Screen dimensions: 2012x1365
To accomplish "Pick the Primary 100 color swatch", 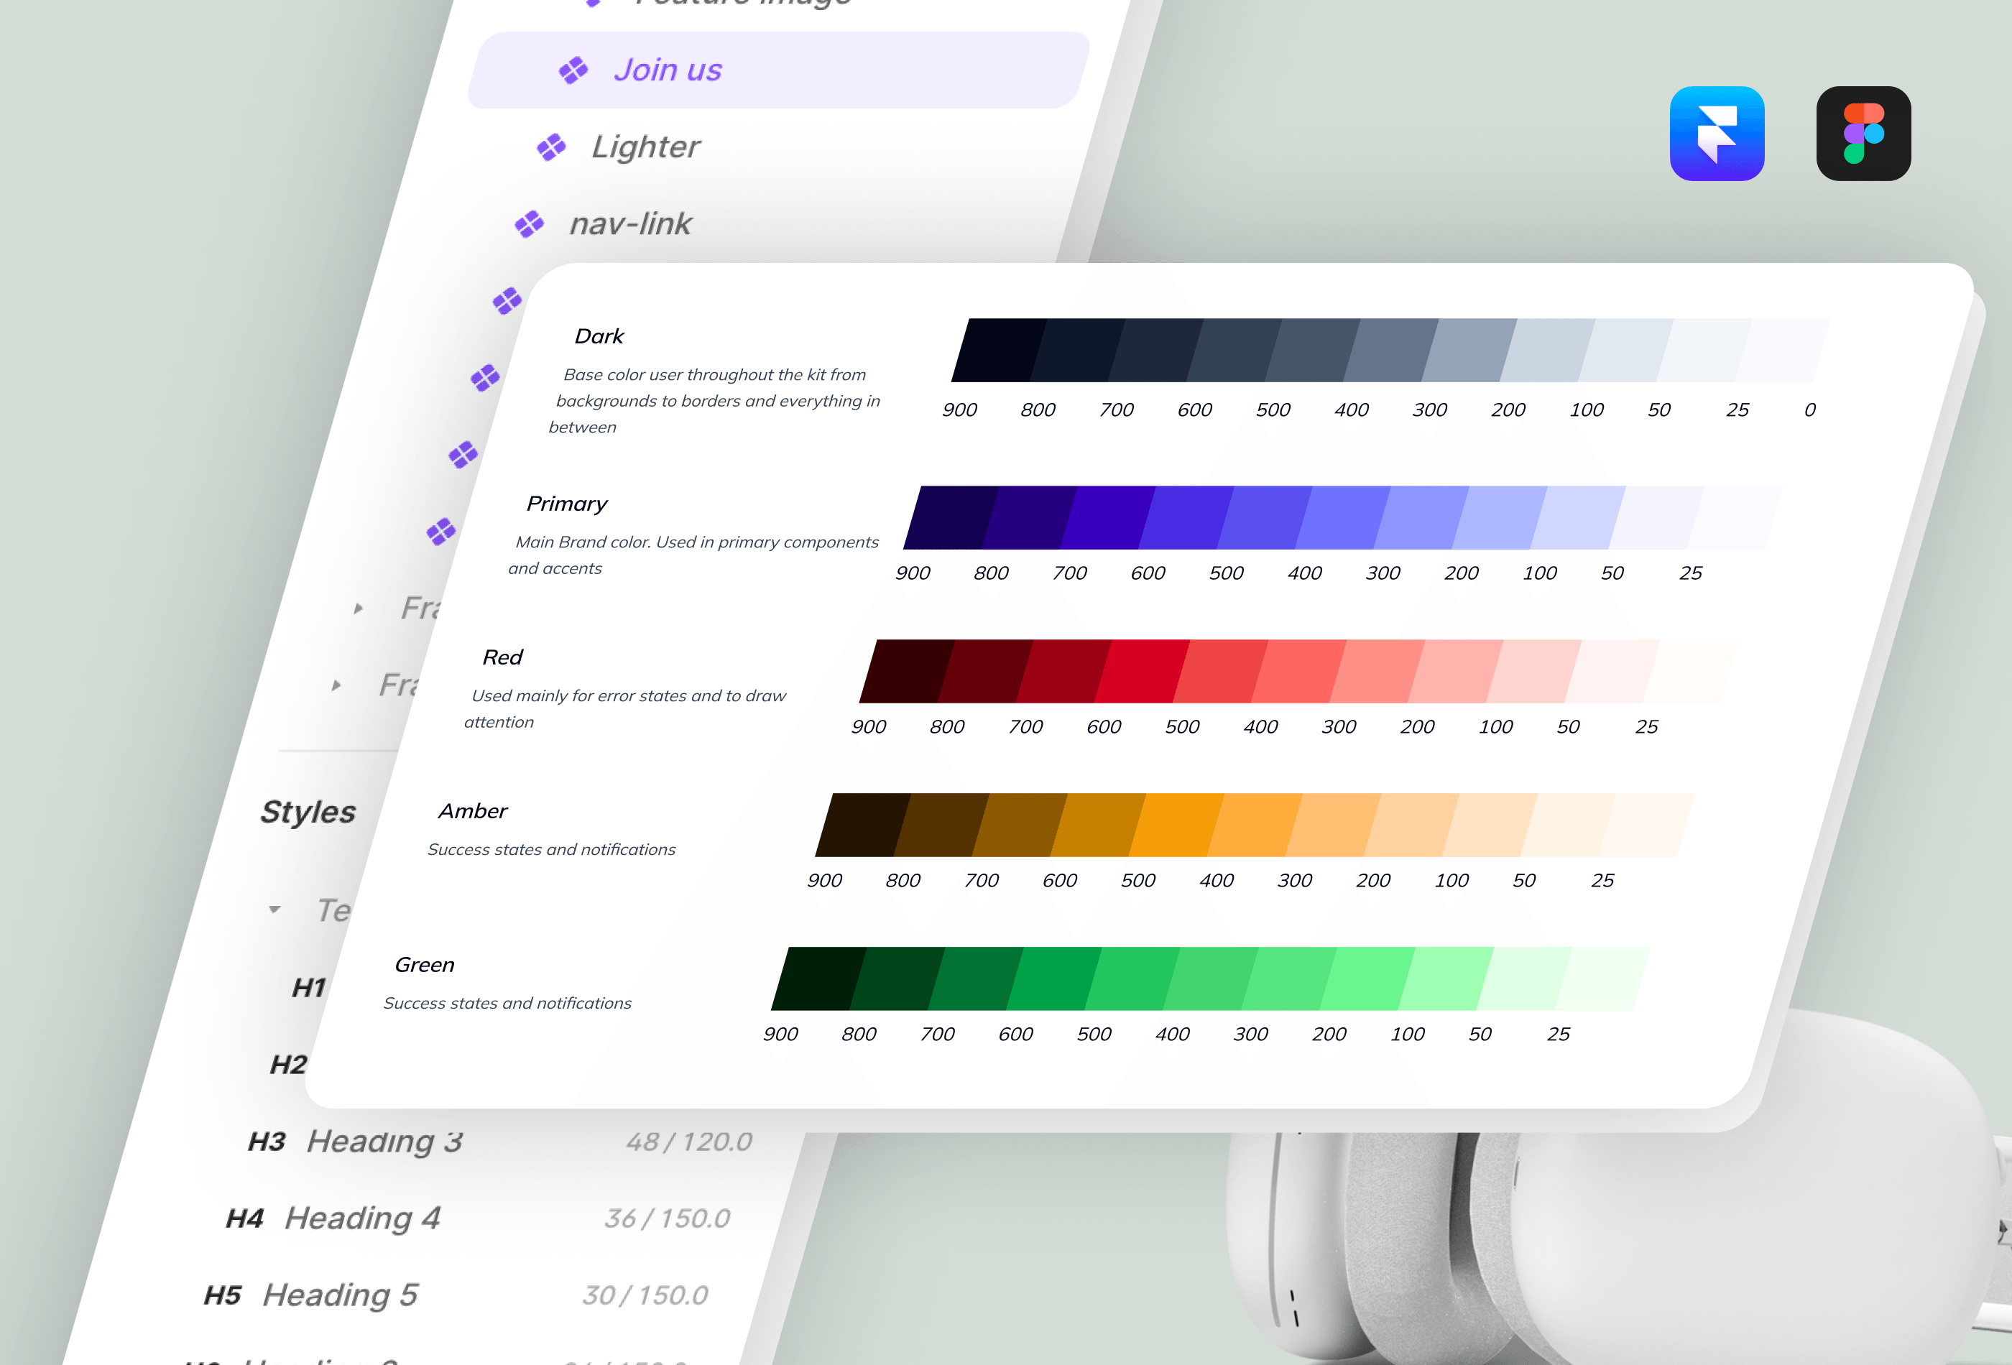I will [1577, 517].
